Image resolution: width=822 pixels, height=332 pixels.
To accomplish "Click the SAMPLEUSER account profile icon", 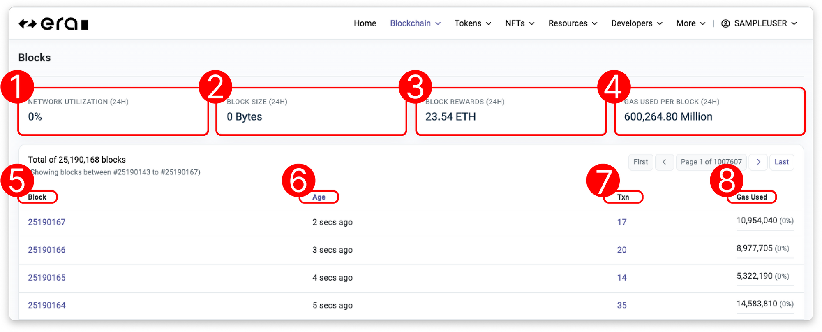I will point(725,23).
